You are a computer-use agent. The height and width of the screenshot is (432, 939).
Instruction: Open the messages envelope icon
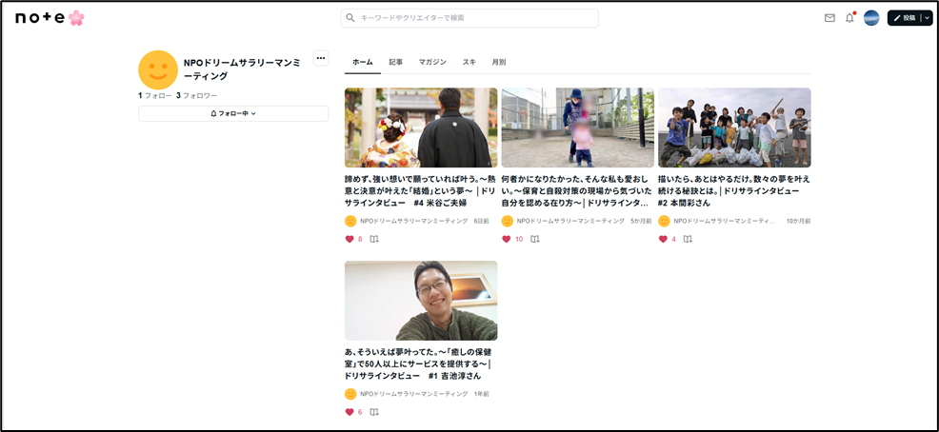pyautogui.click(x=829, y=18)
